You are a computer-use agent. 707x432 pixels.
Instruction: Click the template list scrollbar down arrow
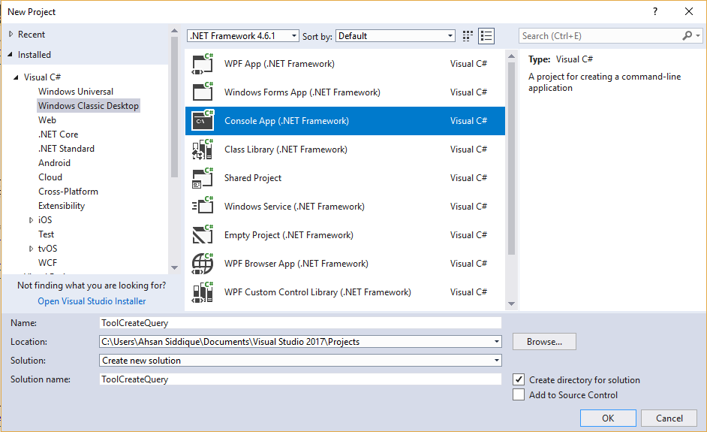coord(511,304)
